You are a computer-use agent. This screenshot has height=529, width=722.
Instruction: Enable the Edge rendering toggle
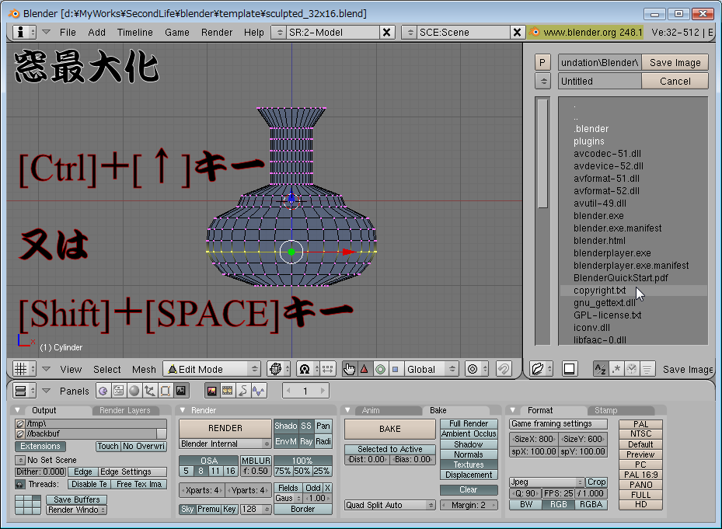[83, 472]
